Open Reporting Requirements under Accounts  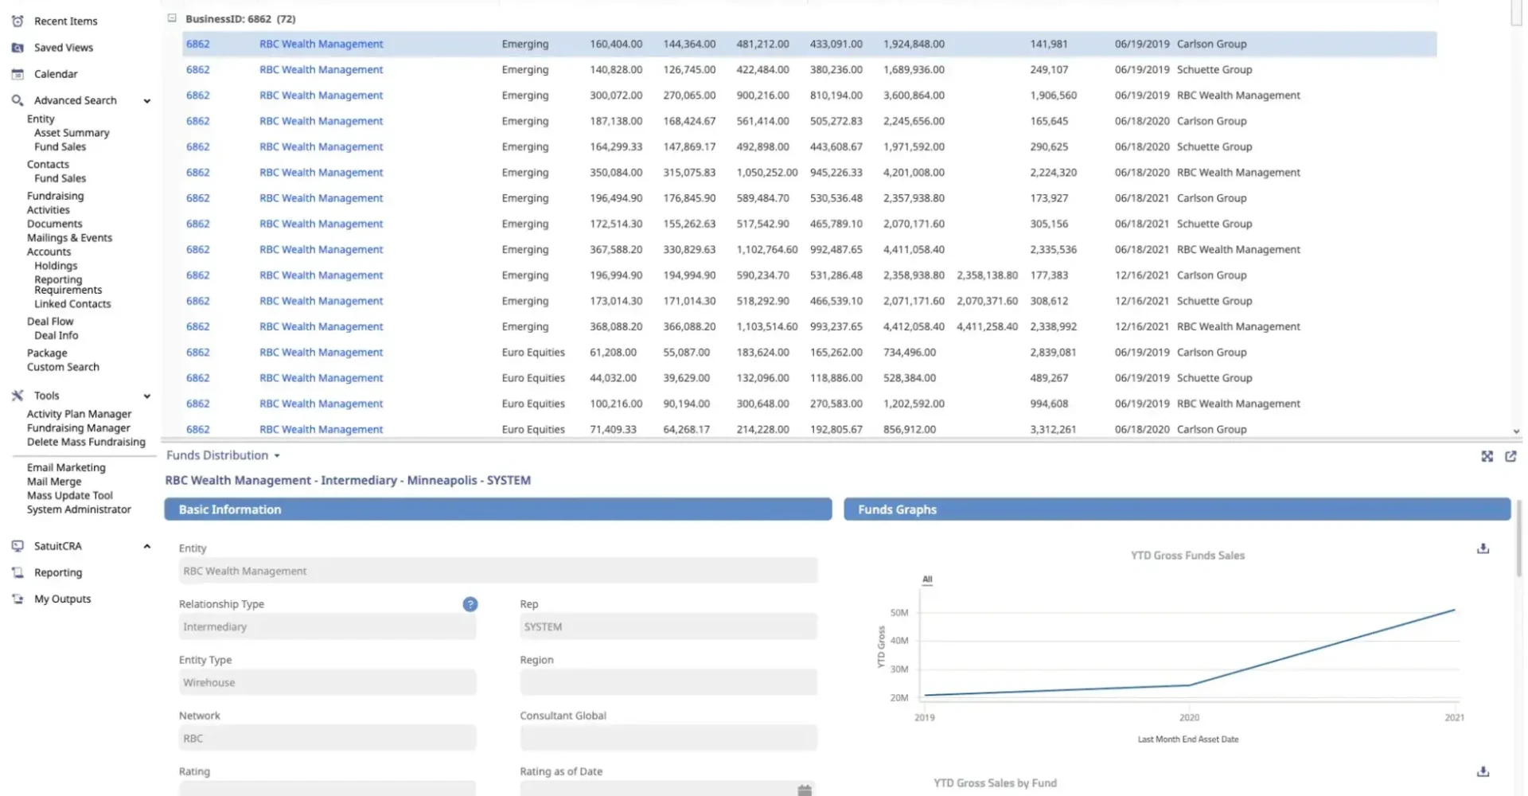(68, 285)
